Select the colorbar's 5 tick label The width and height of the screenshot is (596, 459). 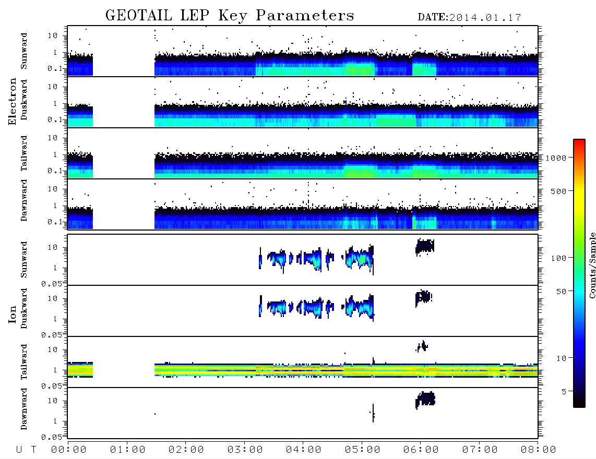pyautogui.click(x=564, y=391)
